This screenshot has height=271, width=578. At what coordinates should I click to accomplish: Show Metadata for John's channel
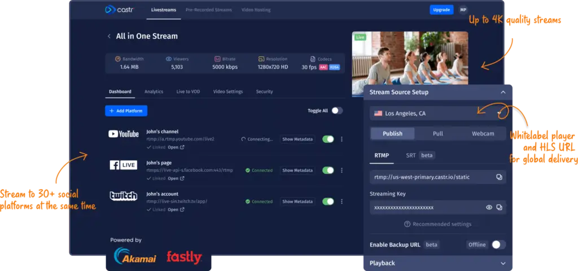click(x=297, y=139)
